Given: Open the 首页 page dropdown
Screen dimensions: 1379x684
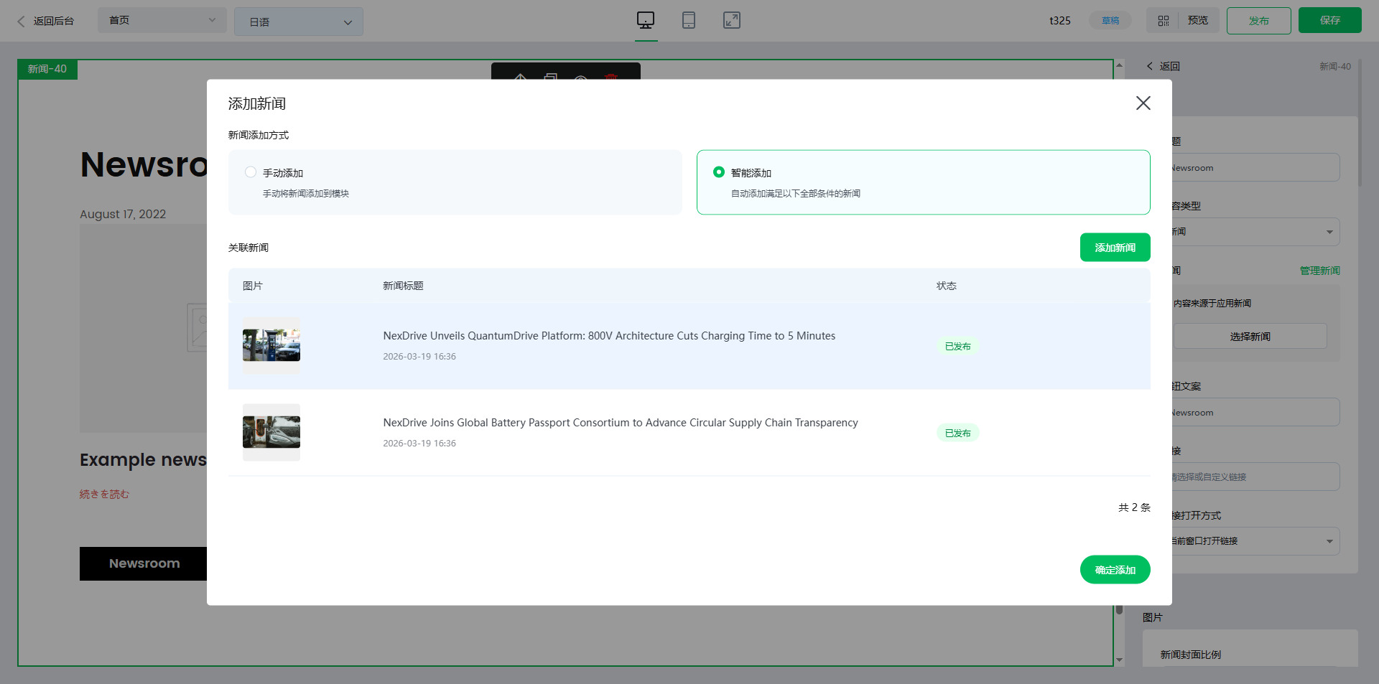Looking at the screenshot, I should (162, 20).
